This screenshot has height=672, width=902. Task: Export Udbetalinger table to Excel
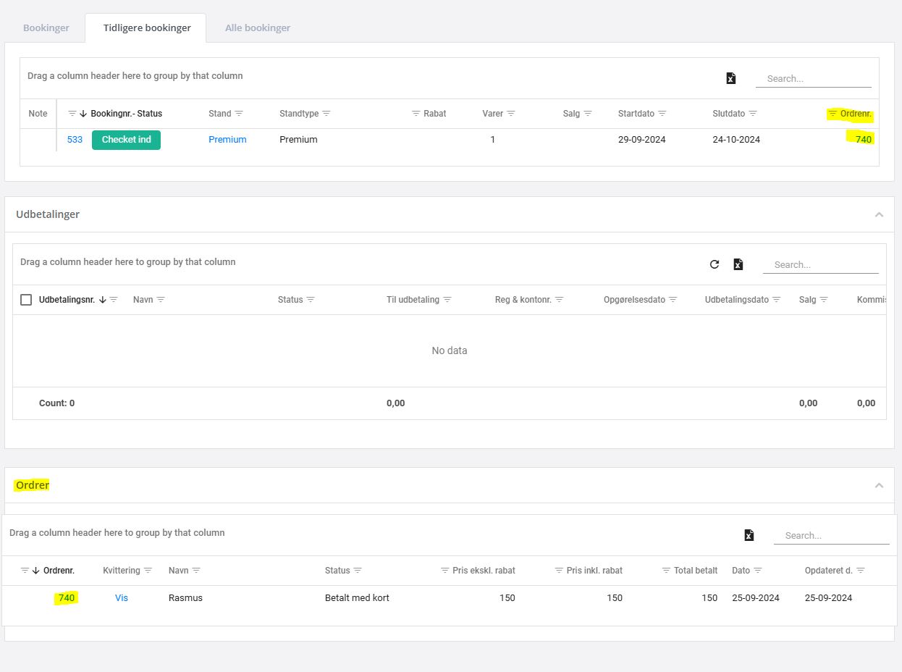(738, 264)
